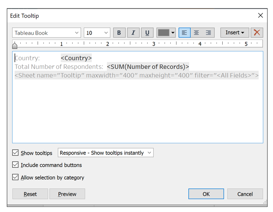The height and width of the screenshot is (212, 273).
Task: Disable Allow selection by category
Action: 16,177
